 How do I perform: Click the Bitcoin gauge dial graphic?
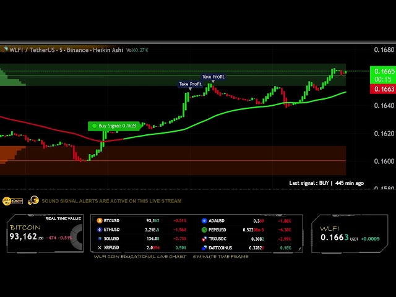point(76,236)
